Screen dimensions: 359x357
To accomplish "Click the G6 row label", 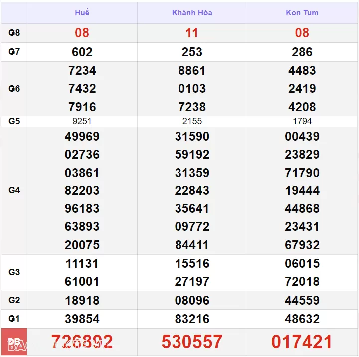I will (x=14, y=89).
